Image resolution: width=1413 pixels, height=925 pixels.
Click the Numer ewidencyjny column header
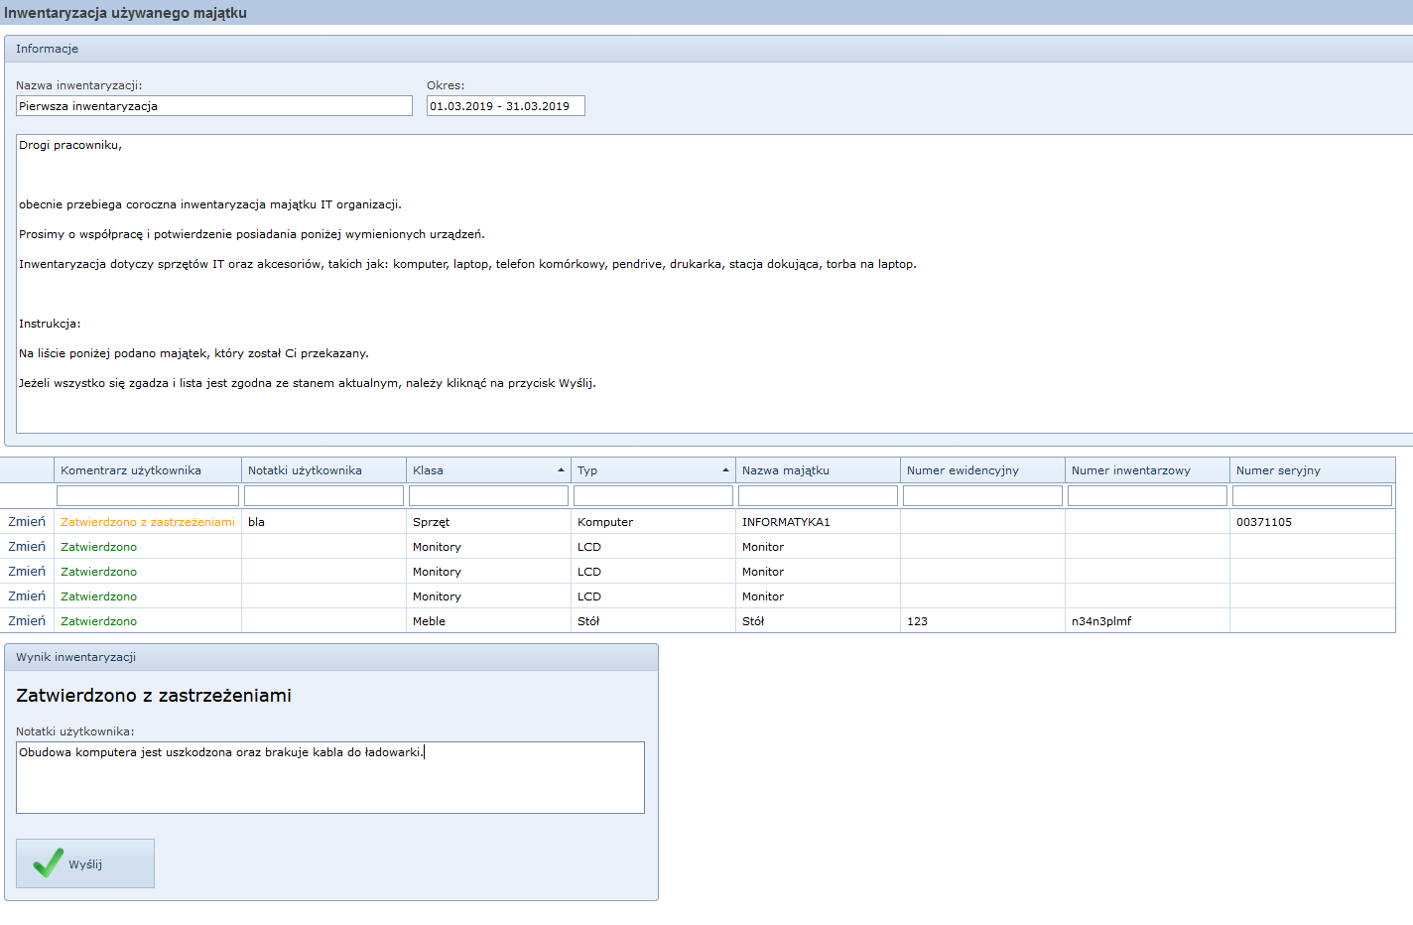(x=983, y=470)
